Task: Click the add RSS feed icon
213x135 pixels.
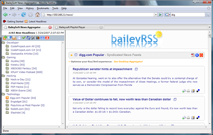Action: tap(5, 38)
